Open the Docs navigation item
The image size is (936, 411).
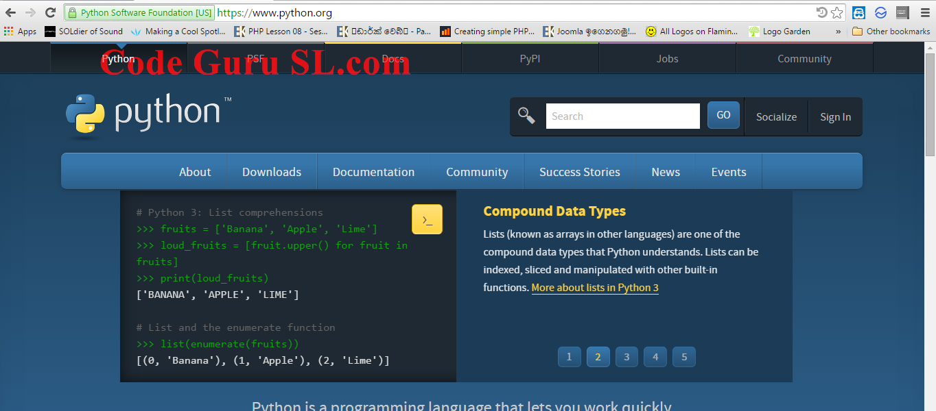coord(393,58)
